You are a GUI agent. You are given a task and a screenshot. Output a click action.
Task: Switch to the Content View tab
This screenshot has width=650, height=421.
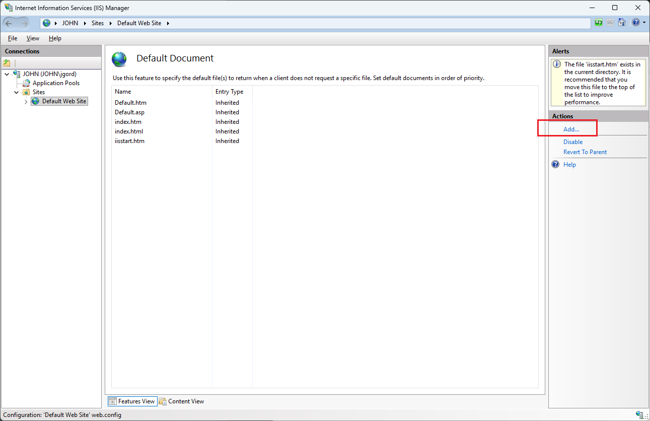(181, 401)
